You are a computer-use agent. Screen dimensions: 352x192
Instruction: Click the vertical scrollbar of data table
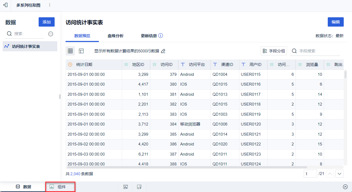pos(345,75)
